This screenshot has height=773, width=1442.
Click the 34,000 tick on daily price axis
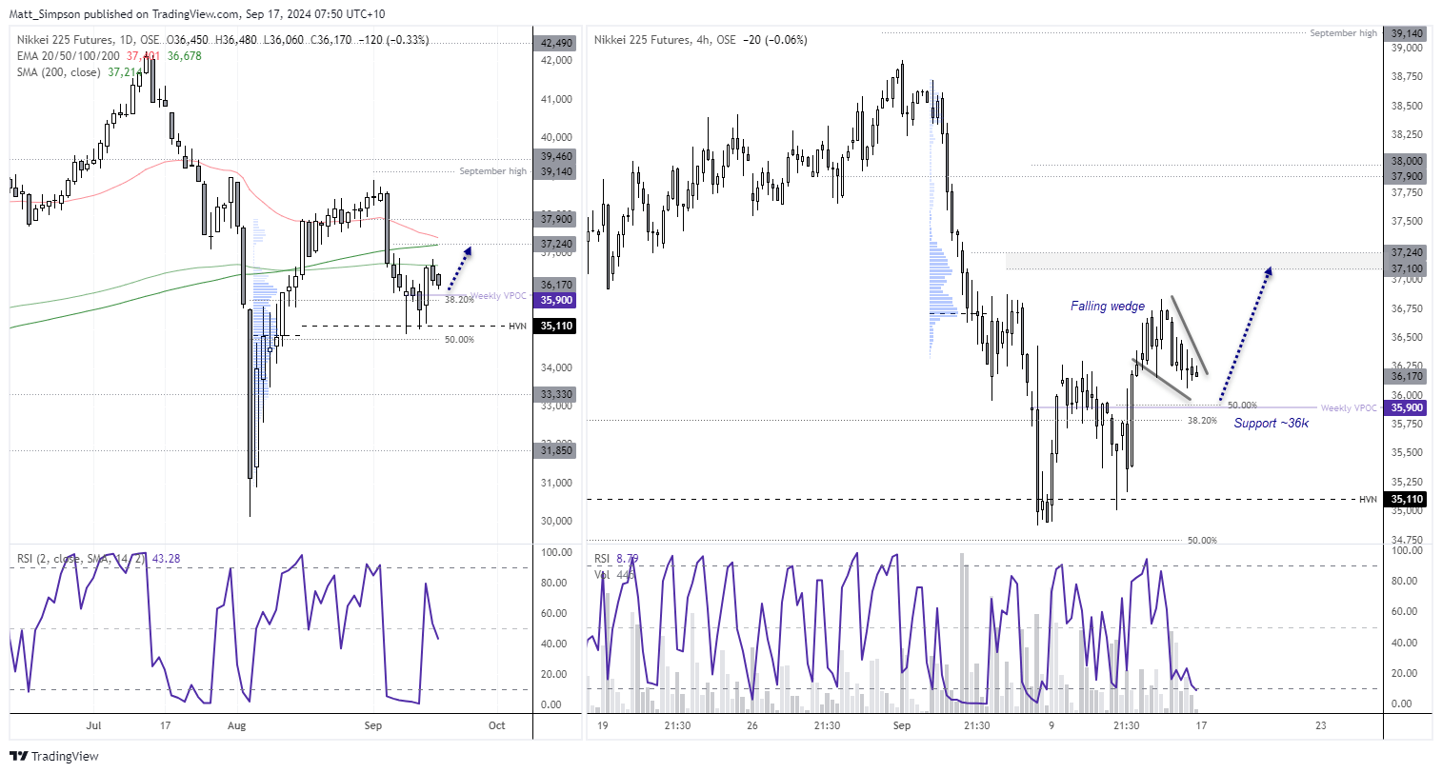click(556, 367)
